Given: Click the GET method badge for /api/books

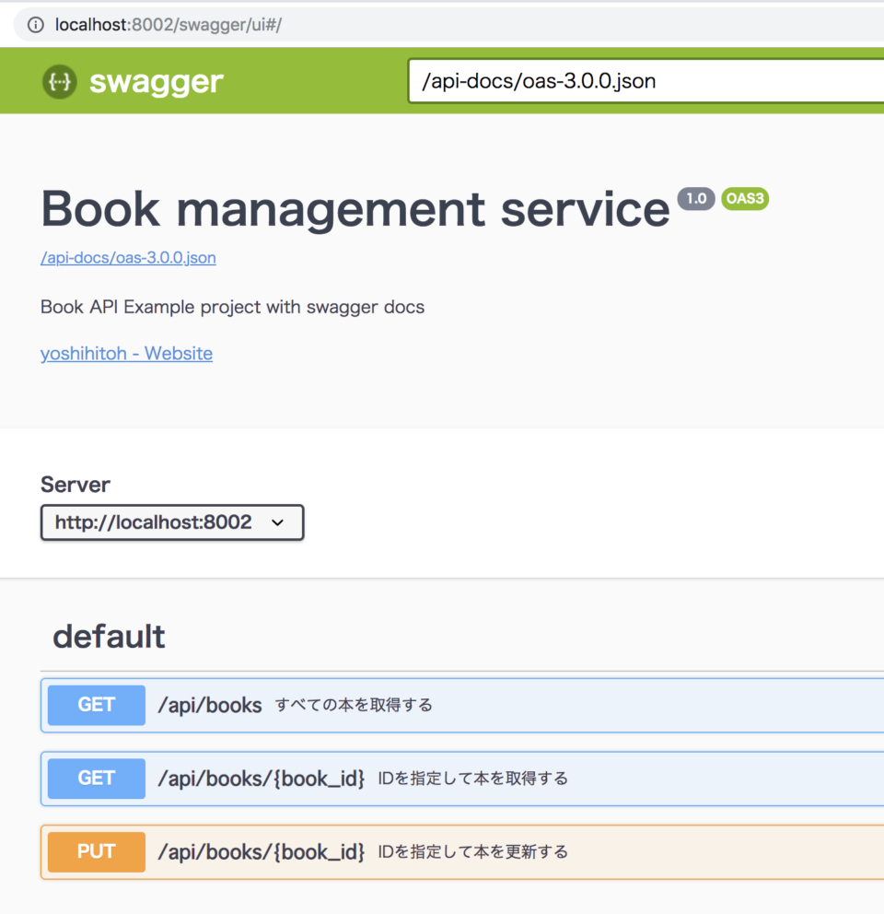Looking at the screenshot, I should pos(96,704).
